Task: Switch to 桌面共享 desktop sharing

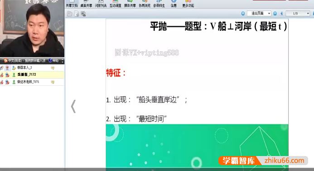Action: pos(86,4)
